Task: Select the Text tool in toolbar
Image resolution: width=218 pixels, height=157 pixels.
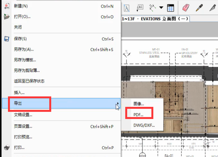Action: [126, 8]
